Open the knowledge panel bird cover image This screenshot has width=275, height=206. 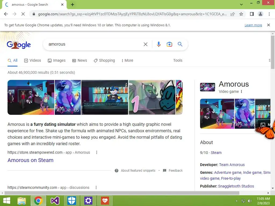(x=245, y=114)
